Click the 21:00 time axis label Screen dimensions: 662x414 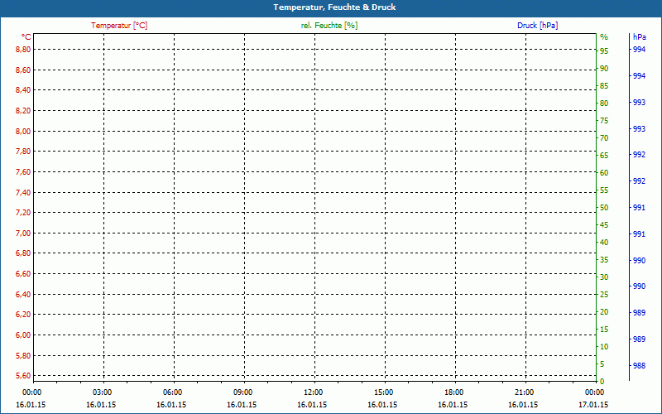coord(525,392)
